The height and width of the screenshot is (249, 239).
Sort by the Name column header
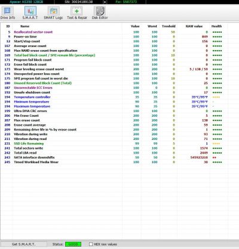click(x=24, y=26)
